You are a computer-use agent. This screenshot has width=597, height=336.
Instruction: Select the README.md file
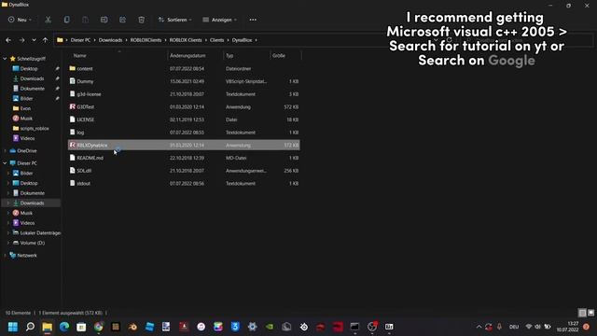[184, 158]
